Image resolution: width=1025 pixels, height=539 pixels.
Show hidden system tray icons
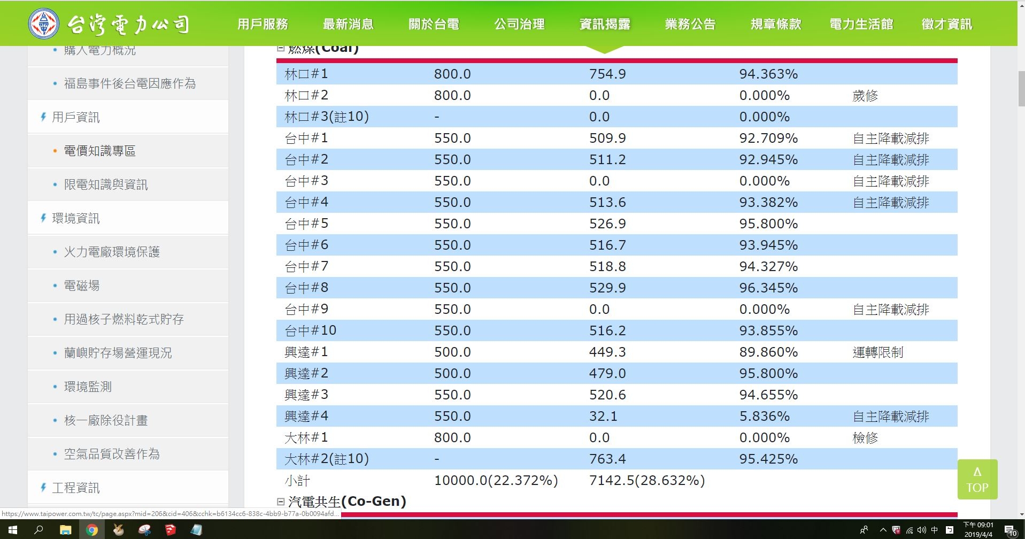[x=883, y=530]
